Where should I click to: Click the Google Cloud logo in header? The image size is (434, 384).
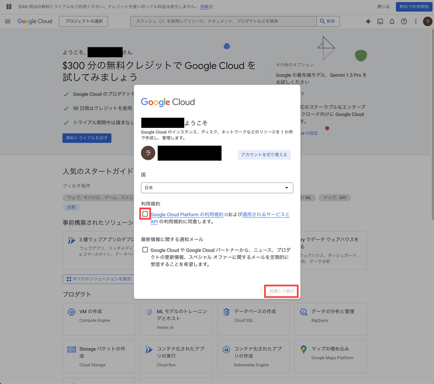click(35, 21)
